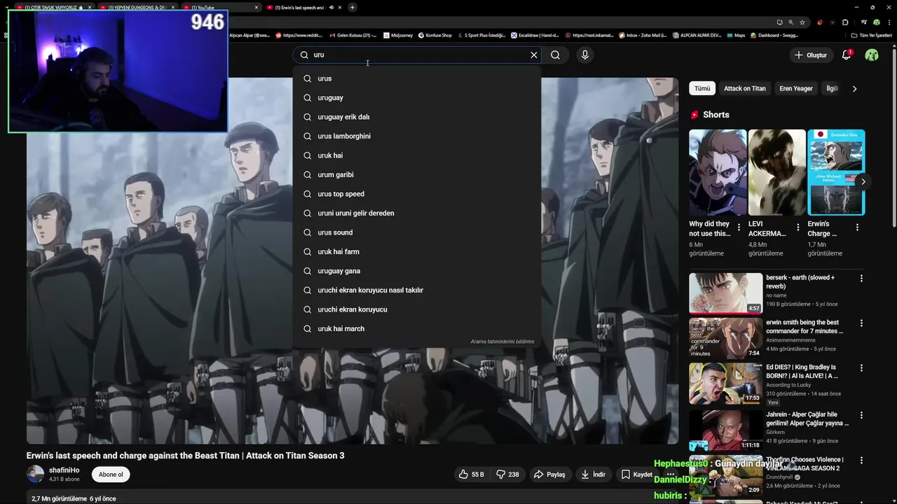Open Tüm Yer İşaretleri bookmarks folder
Viewport: 897px width, 504px height.
click(x=872, y=35)
